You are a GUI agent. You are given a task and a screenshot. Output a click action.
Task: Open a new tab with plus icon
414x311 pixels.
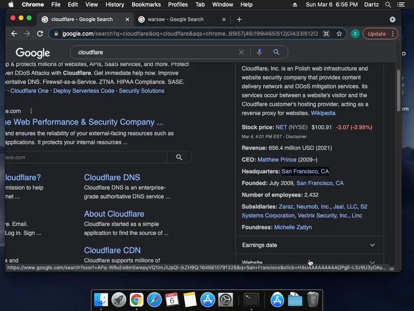coord(239,19)
